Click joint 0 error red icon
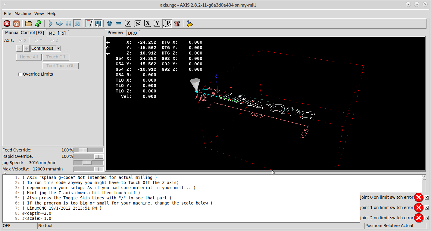The height and width of the screenshot is (231, 431). point(419,197)
